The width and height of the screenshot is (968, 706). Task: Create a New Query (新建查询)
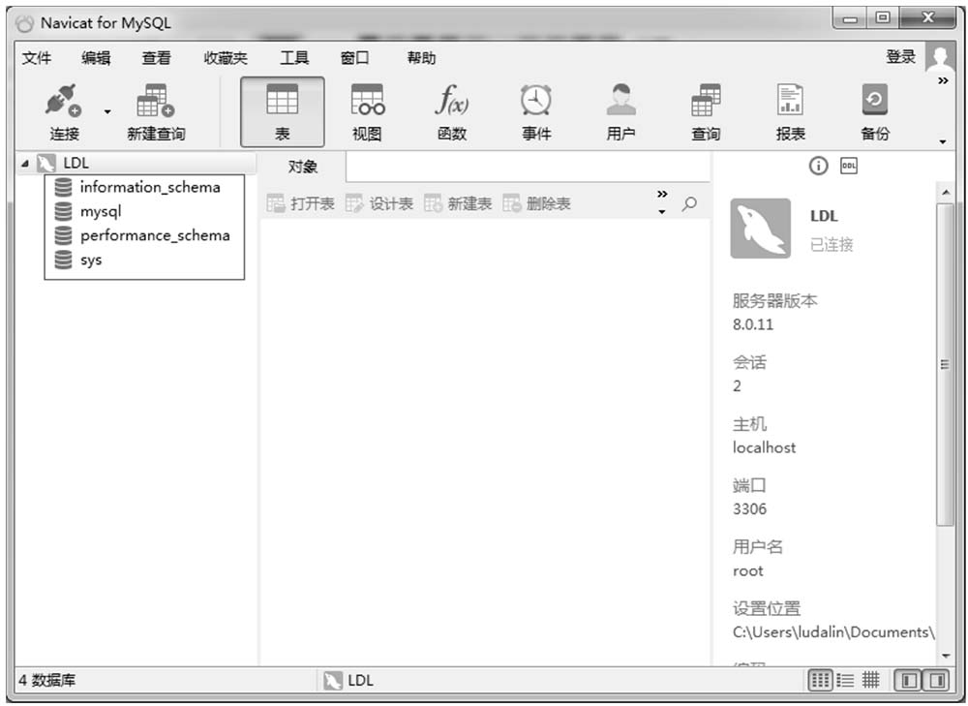(156, 112)
